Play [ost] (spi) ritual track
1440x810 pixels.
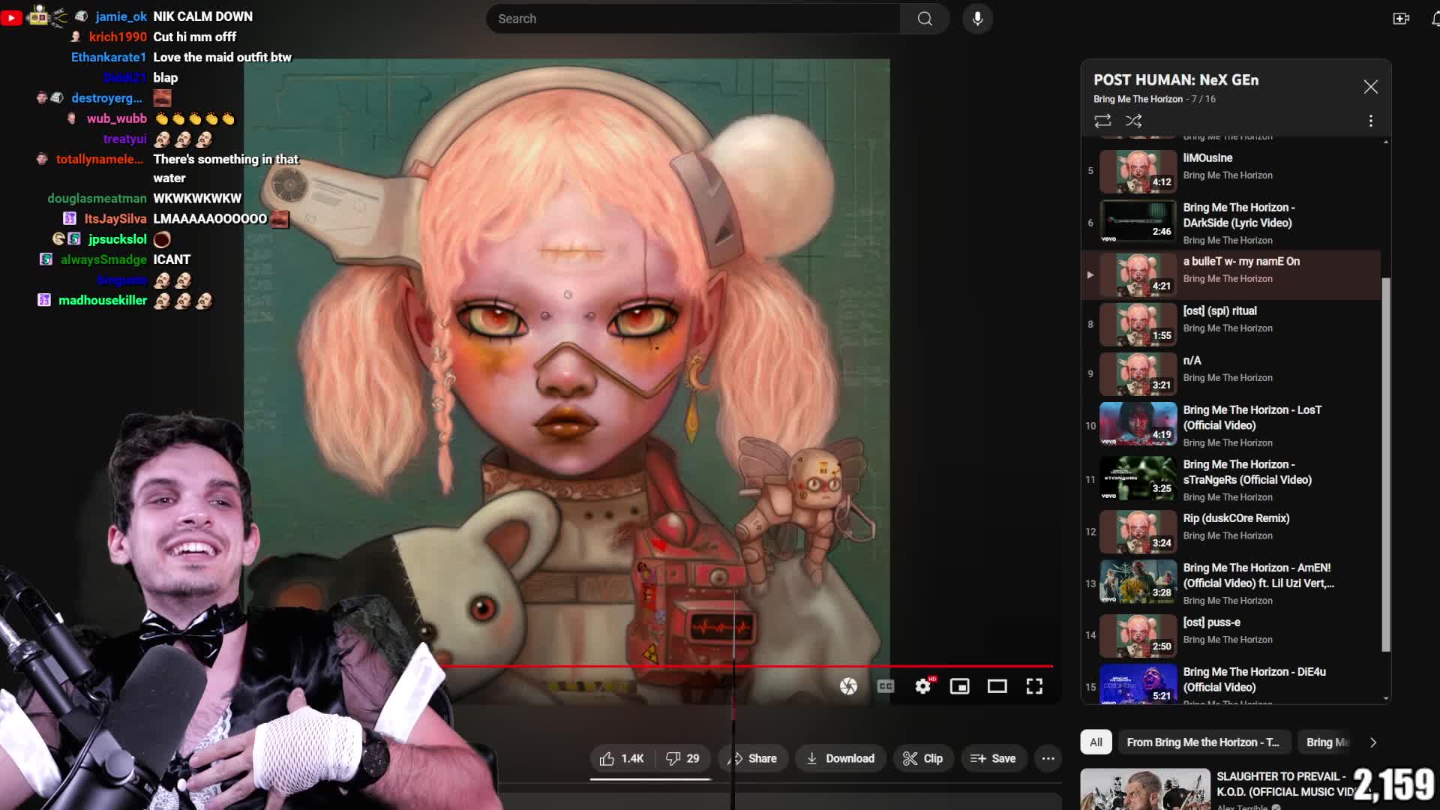point(1232,325)
